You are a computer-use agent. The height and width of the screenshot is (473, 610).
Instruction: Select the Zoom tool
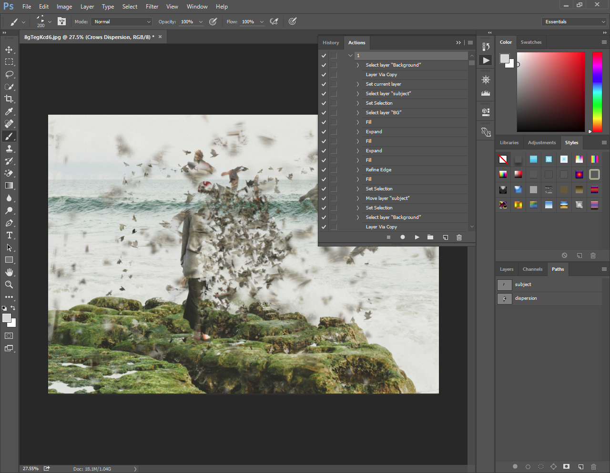9,285
